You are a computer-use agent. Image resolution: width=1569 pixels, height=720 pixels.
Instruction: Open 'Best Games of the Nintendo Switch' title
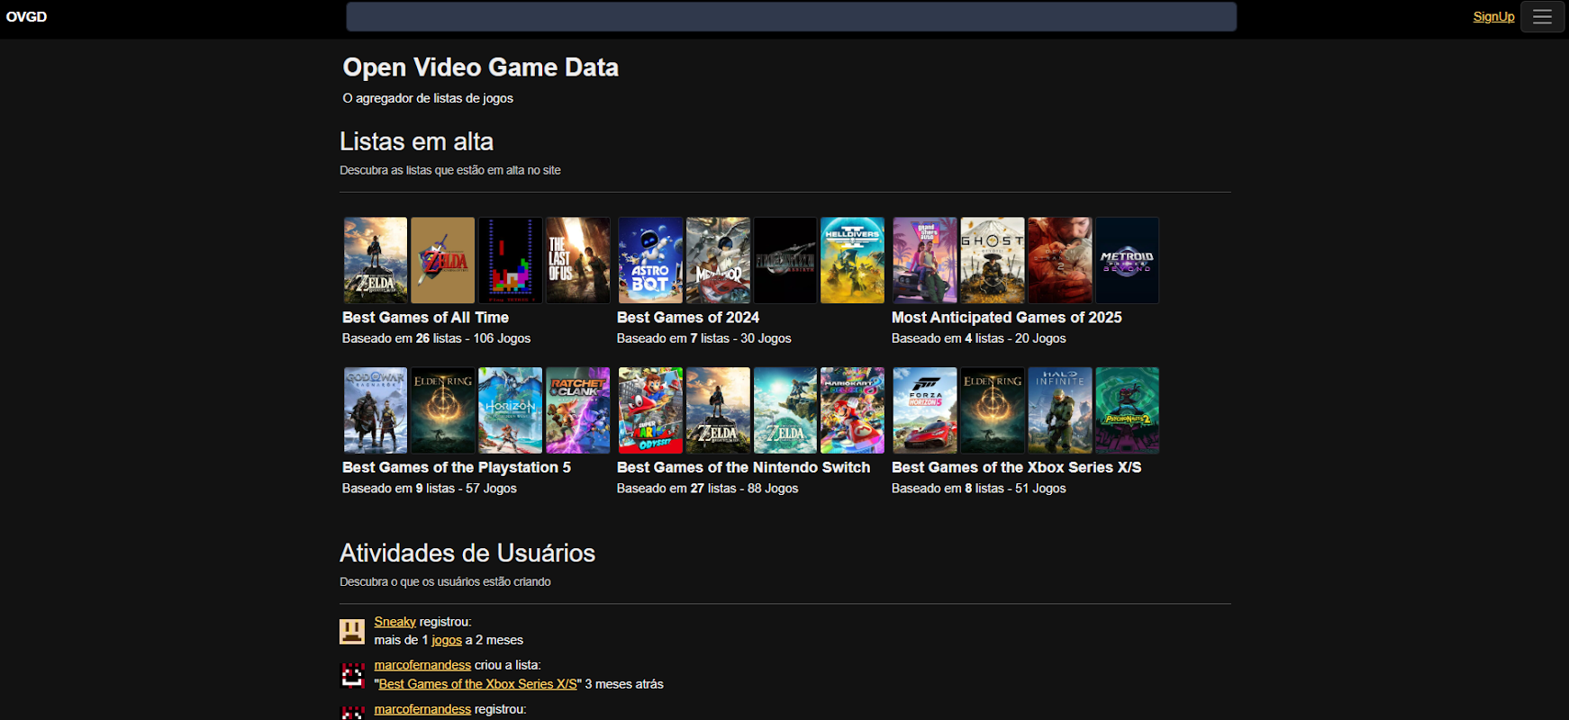pyautogui.click(x=744, y=468)
